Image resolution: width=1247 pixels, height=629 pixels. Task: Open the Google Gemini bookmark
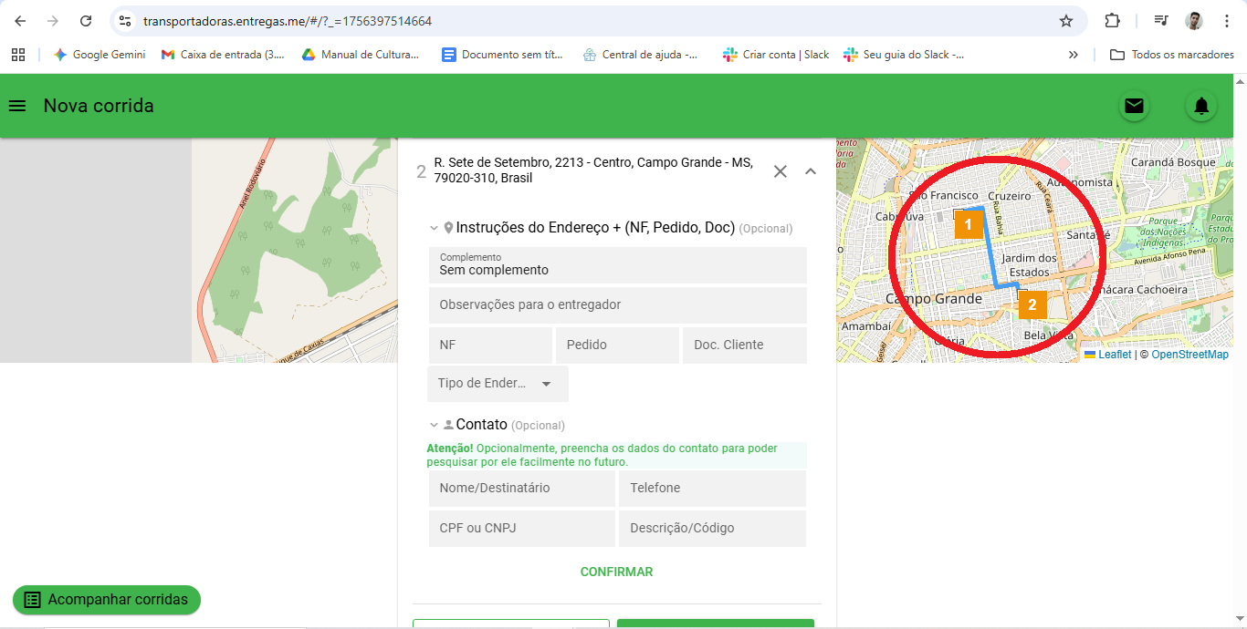point(100,55)
